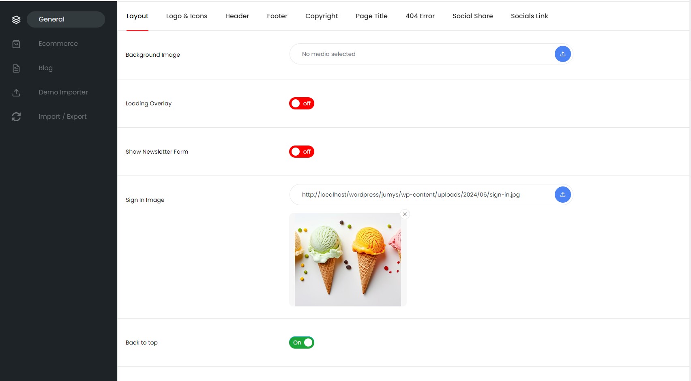Click the Sign In Image upload button

[562, 195]
